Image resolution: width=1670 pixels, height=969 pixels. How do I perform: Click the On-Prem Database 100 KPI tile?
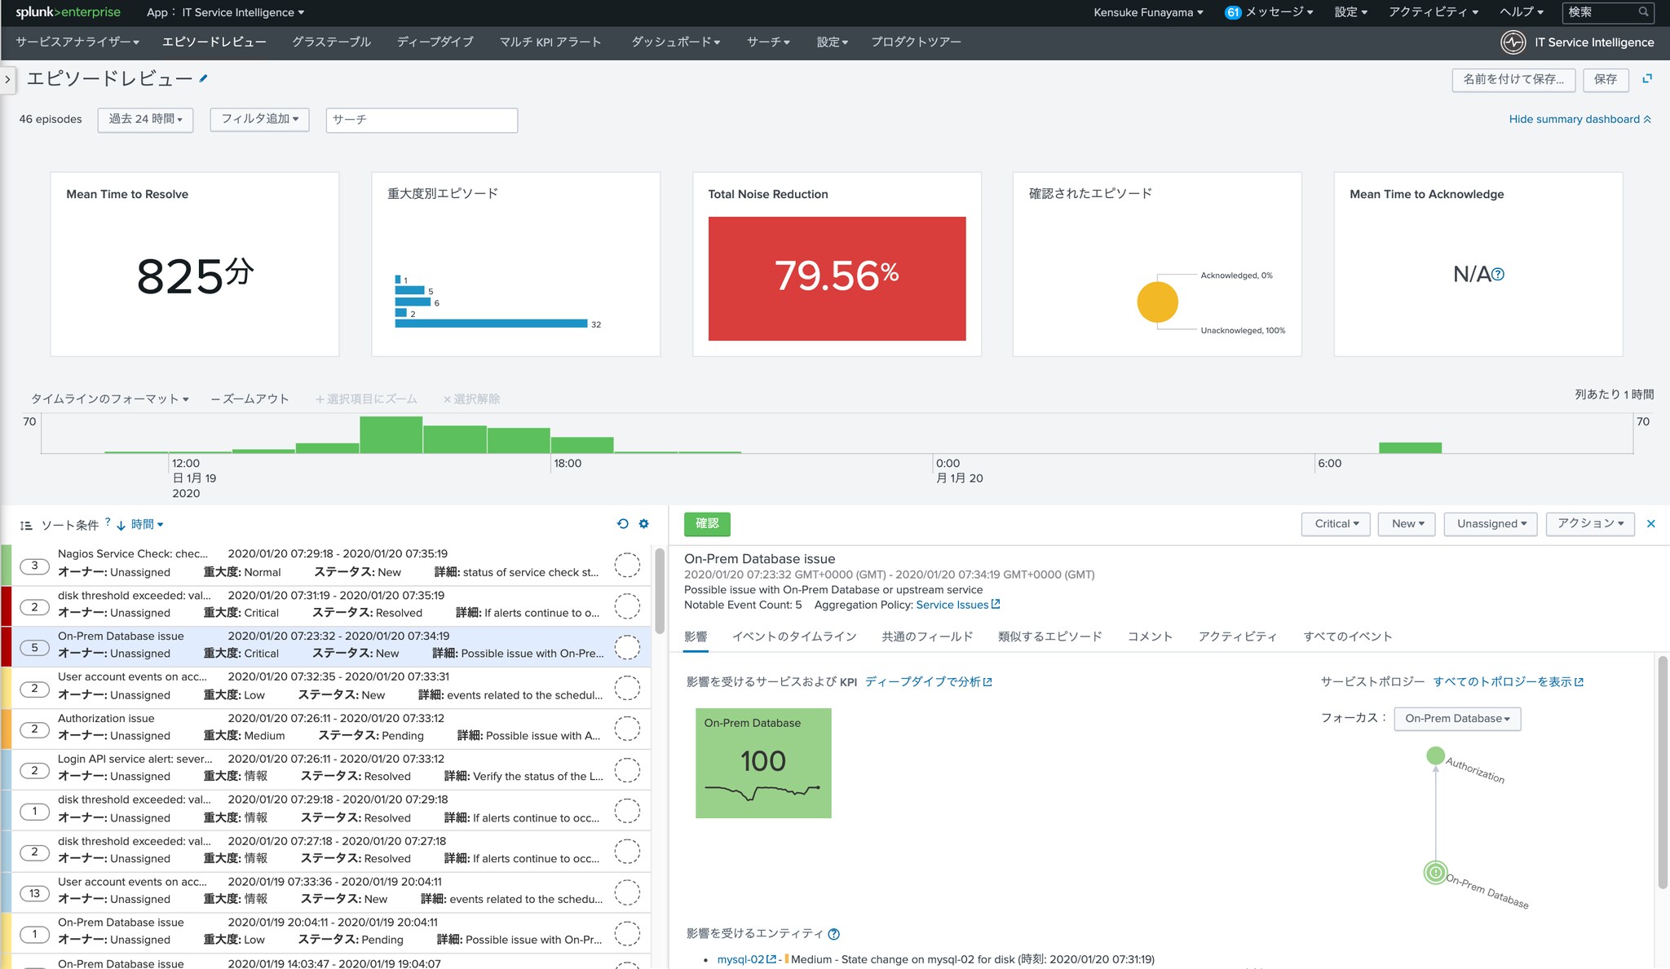[x=763, y=763]
